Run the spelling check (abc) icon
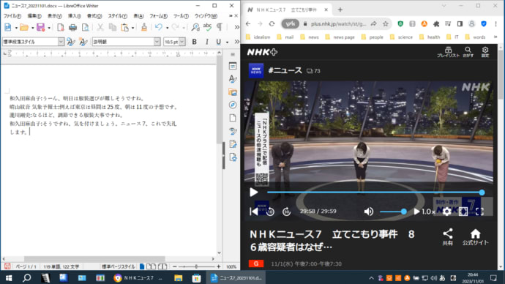Image resolution: width=505 pixels, height=284 pixels. tap(207, 27)
